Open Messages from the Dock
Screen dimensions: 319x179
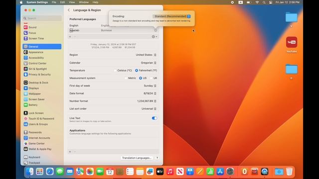(60, 172)
